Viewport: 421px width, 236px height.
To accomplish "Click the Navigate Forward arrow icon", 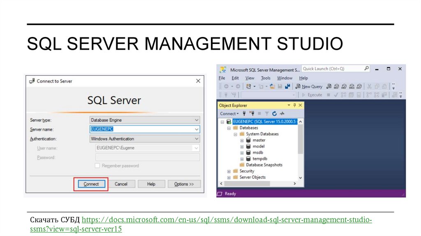I will point(238,86).
